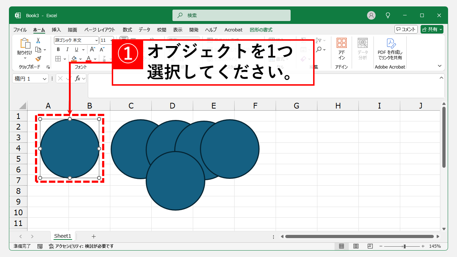This screenshot has height=257, width=457.
Task: Switch to the Formulas tab
Action: coord(127,30)
